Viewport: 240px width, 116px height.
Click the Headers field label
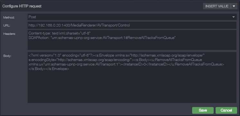coord(10,34)
